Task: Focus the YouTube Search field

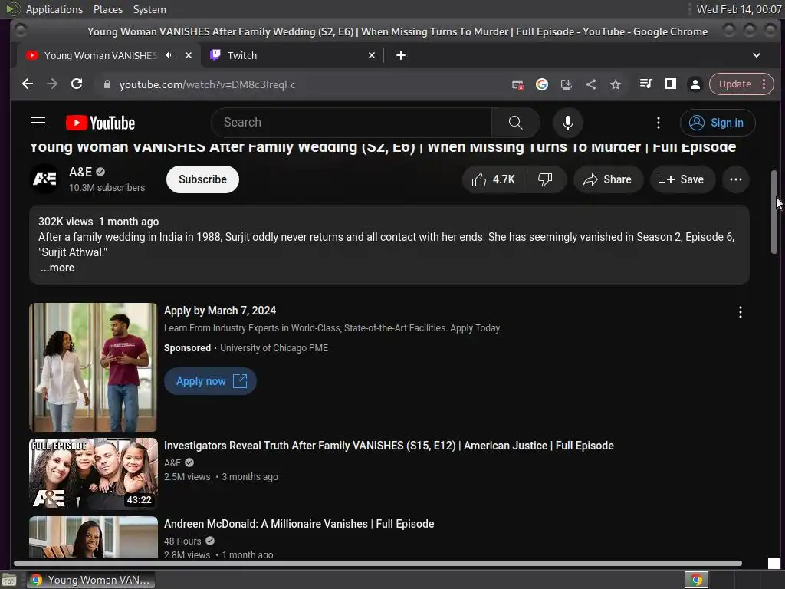Action: tap(351, 123)
